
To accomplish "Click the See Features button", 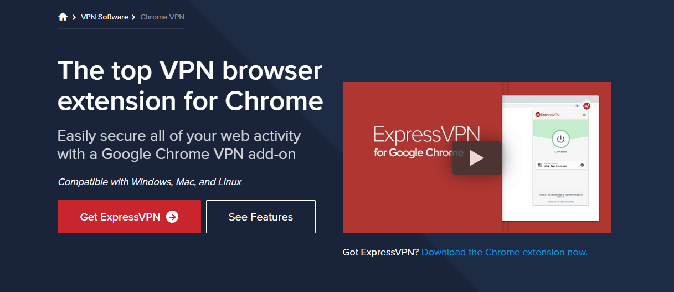I will tap(261, 217).
